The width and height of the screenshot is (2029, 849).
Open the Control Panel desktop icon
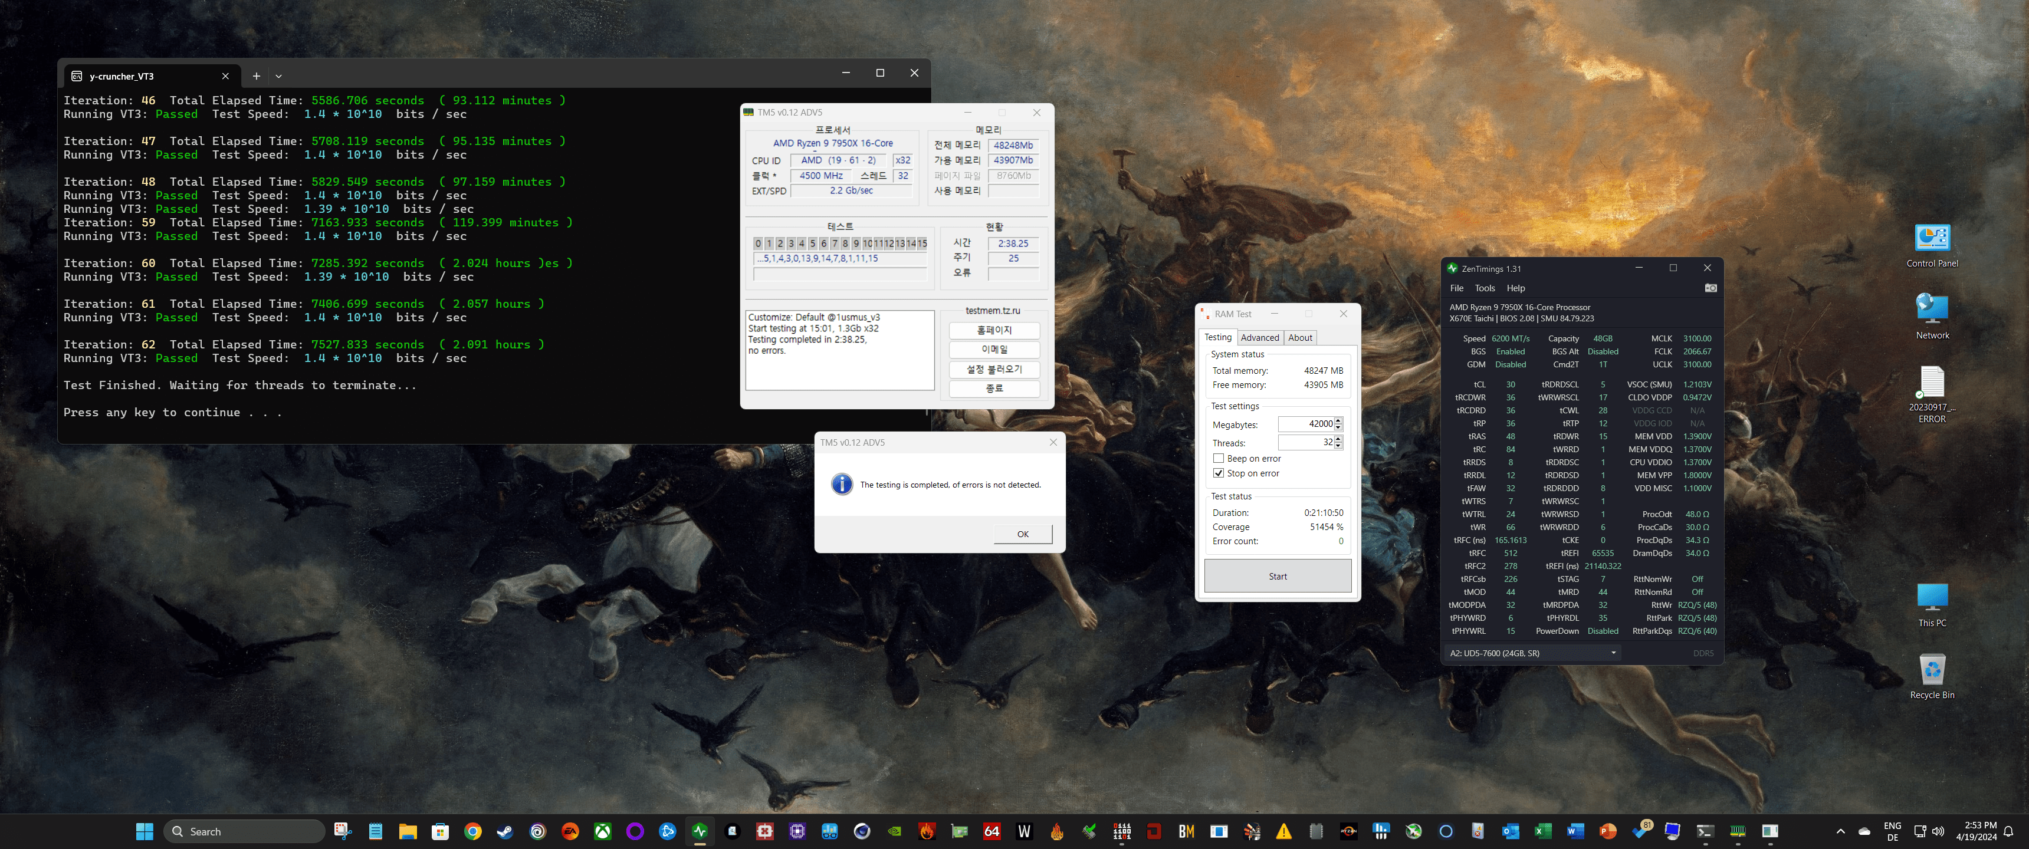click(x=1931, y=246)
